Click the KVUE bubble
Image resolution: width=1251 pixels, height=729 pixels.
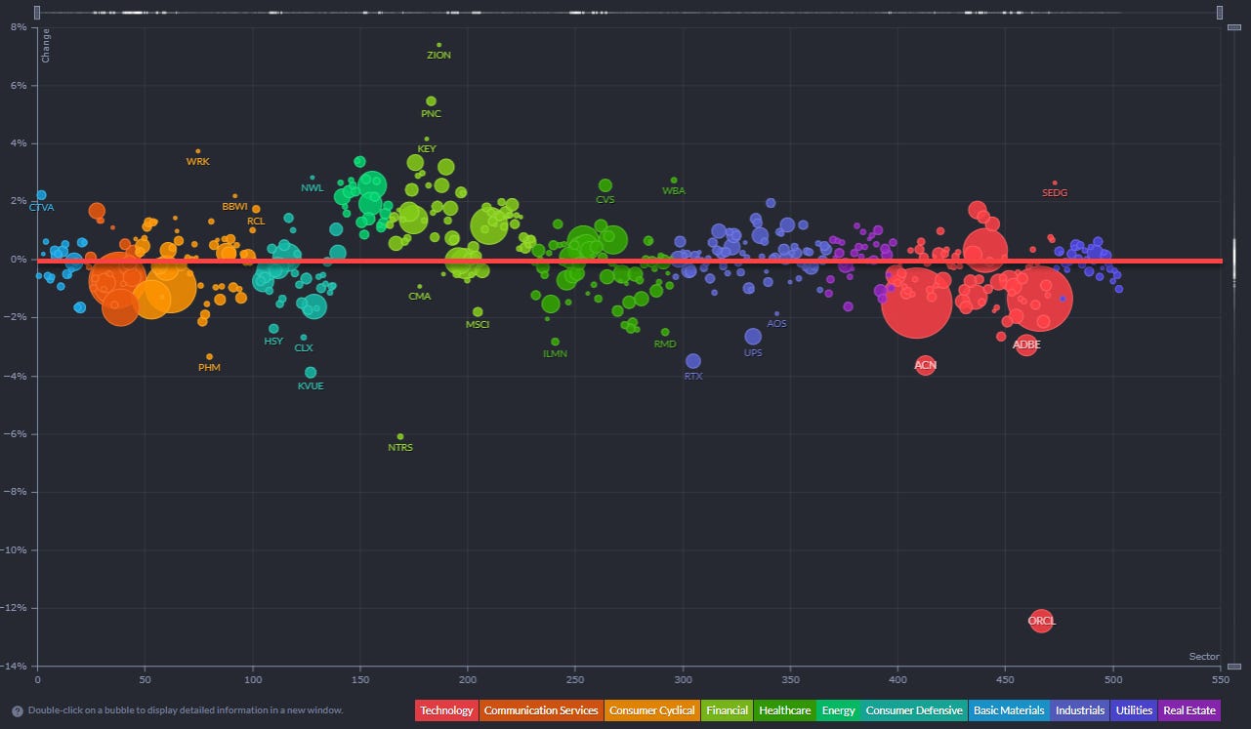coord(311,372)
